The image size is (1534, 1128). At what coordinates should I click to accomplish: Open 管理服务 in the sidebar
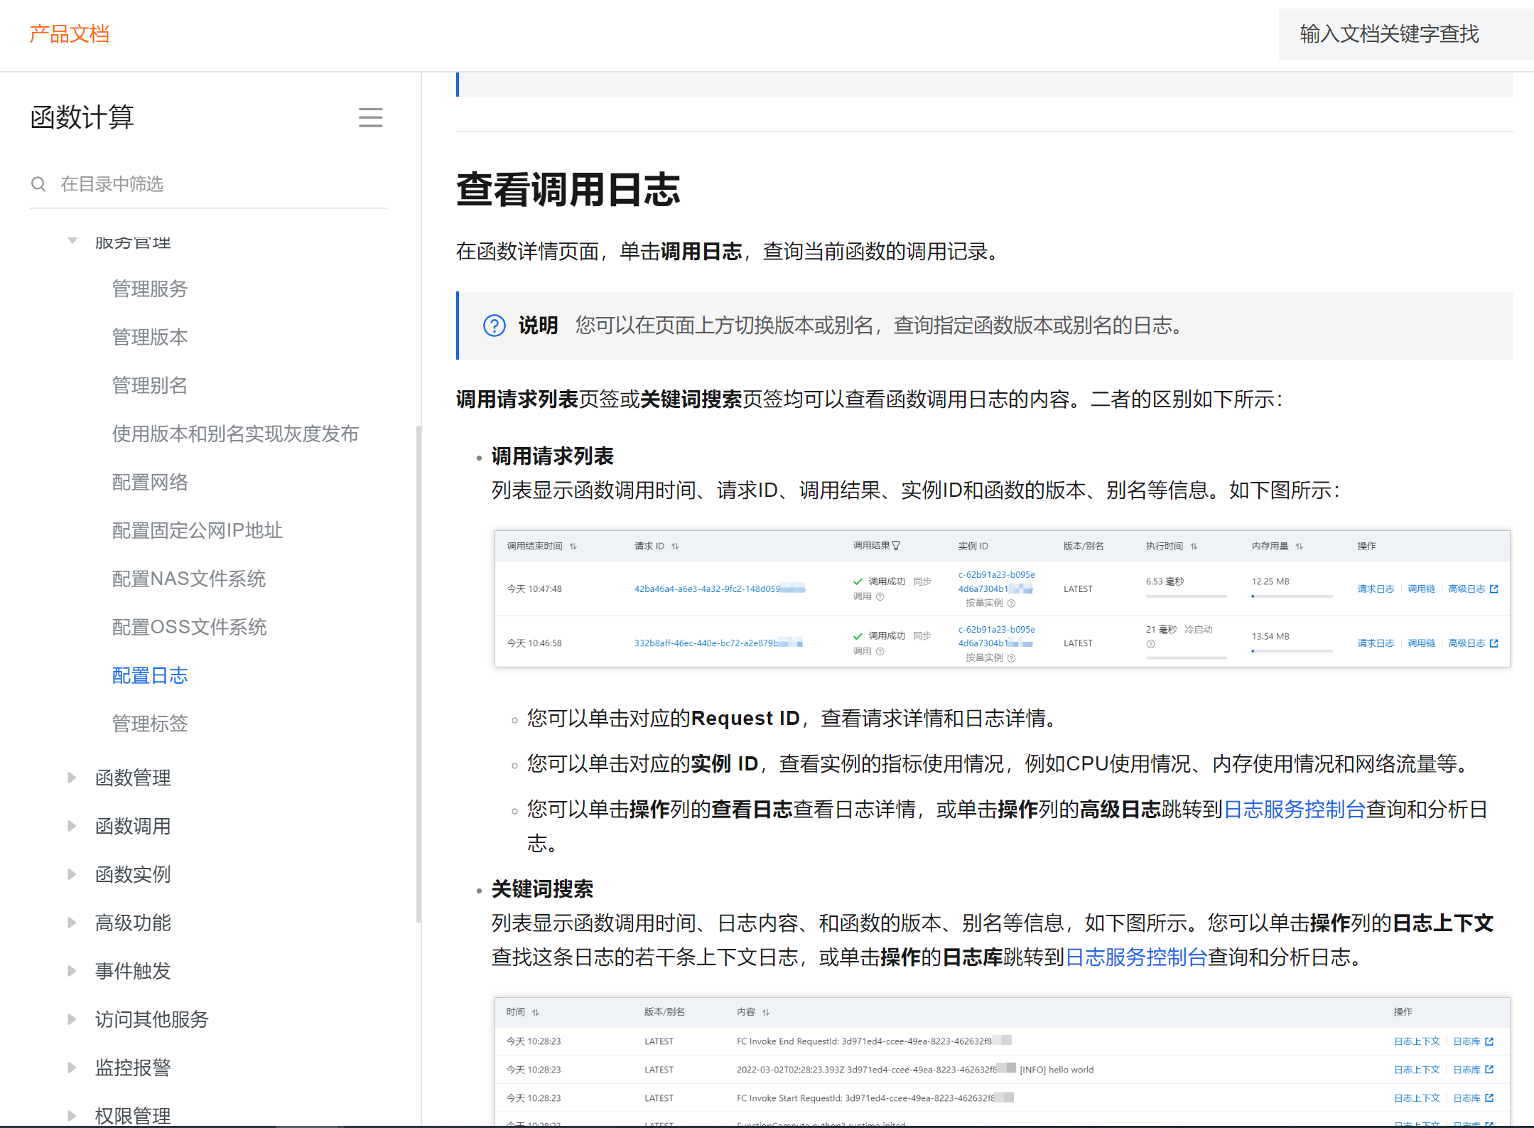(150, 289)
